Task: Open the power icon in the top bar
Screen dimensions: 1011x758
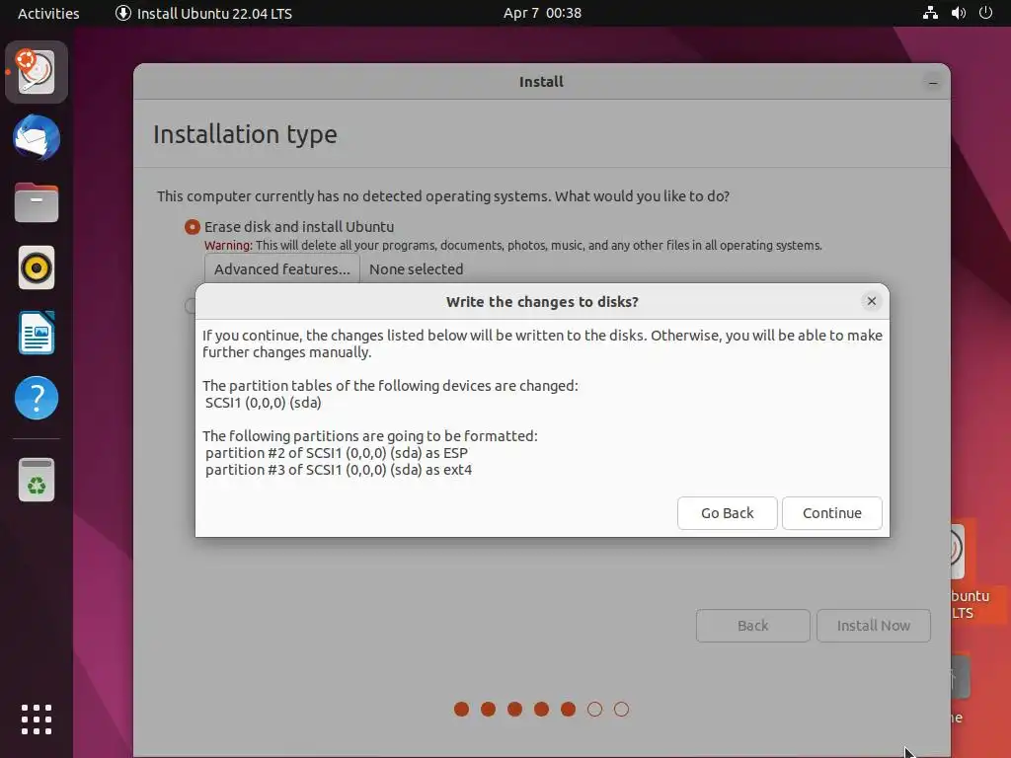Action: click(x=985, y=13)
